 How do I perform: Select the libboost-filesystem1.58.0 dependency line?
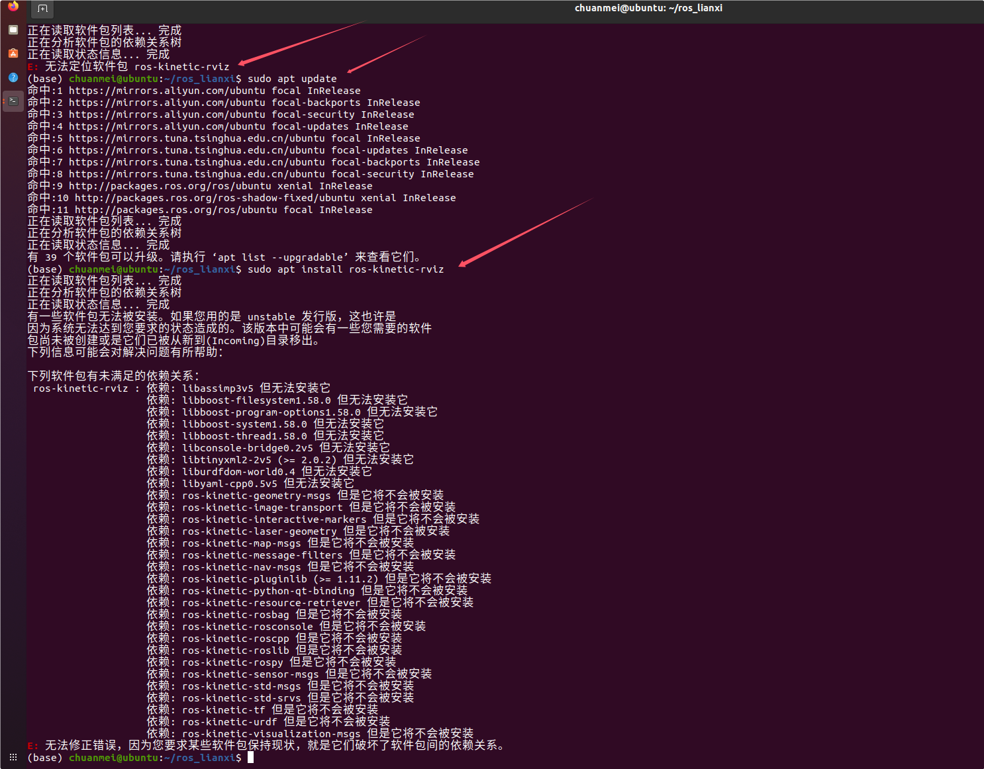[x=278, y=400]
